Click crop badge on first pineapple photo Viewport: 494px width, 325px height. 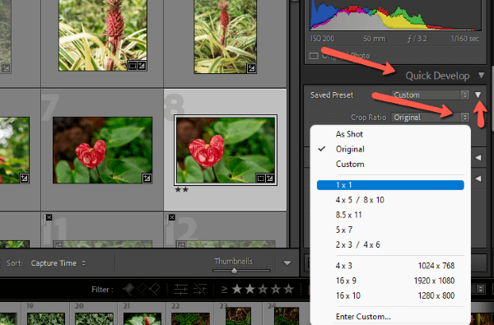[133, 66]
